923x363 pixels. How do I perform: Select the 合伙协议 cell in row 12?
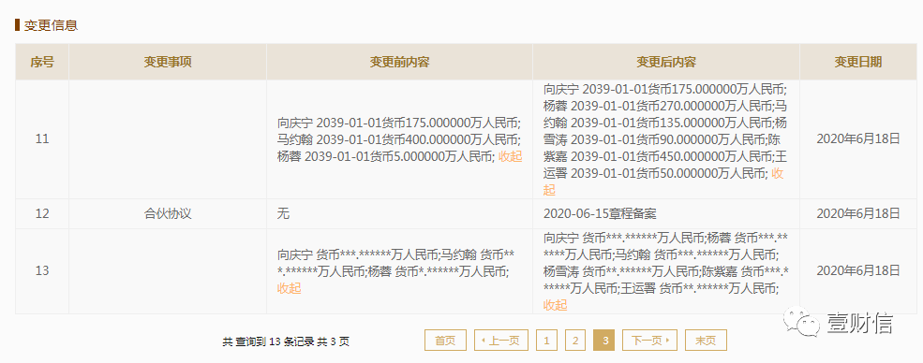click(x=168, y=214)
